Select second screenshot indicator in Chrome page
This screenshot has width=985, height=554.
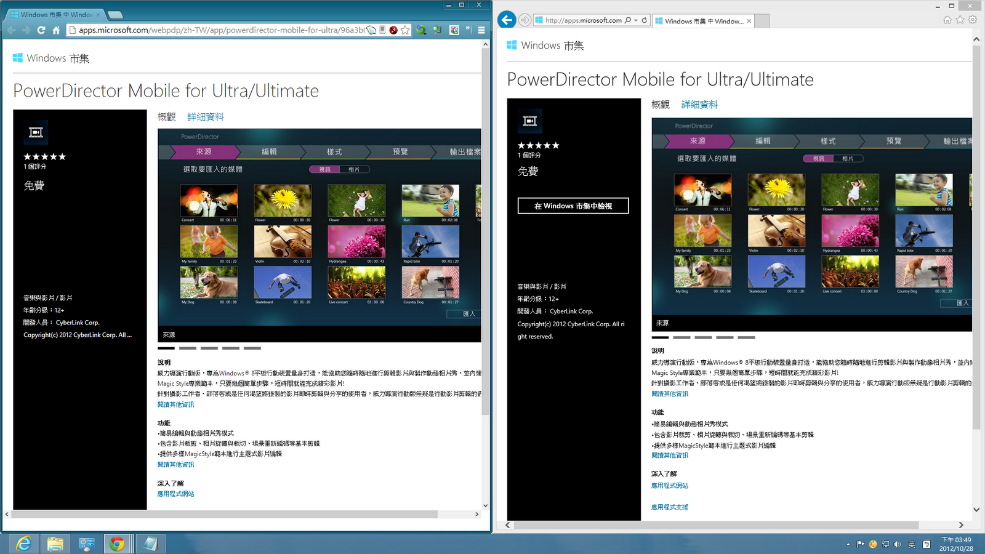click(188, 348)
